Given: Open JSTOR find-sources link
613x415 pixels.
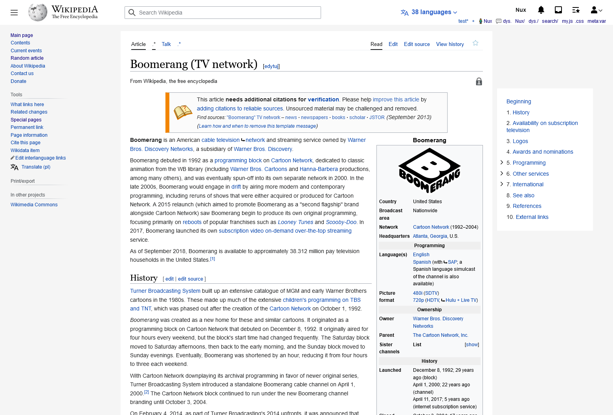Looking at the screenshot, I should [x=377, y=118].
